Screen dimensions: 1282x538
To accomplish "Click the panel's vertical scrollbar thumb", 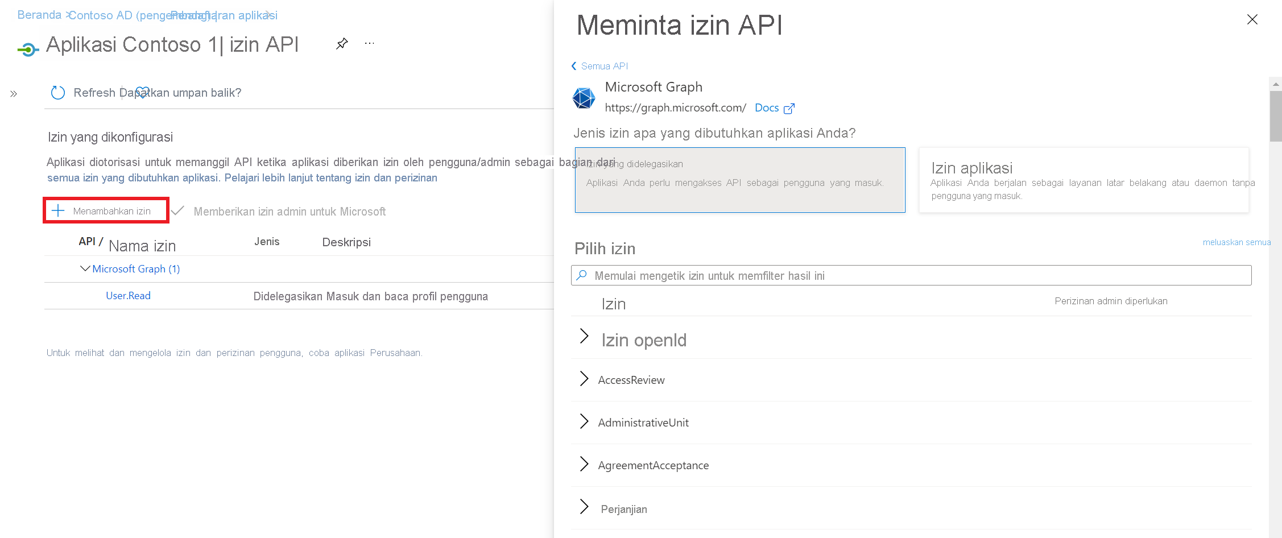I will point(1275,115).
